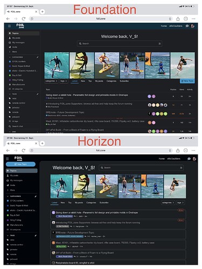The height and width of the screenshot is (269, 202).
Task: Toggle the hamburger sidebar icon in Foundation view
Action: 9,26
